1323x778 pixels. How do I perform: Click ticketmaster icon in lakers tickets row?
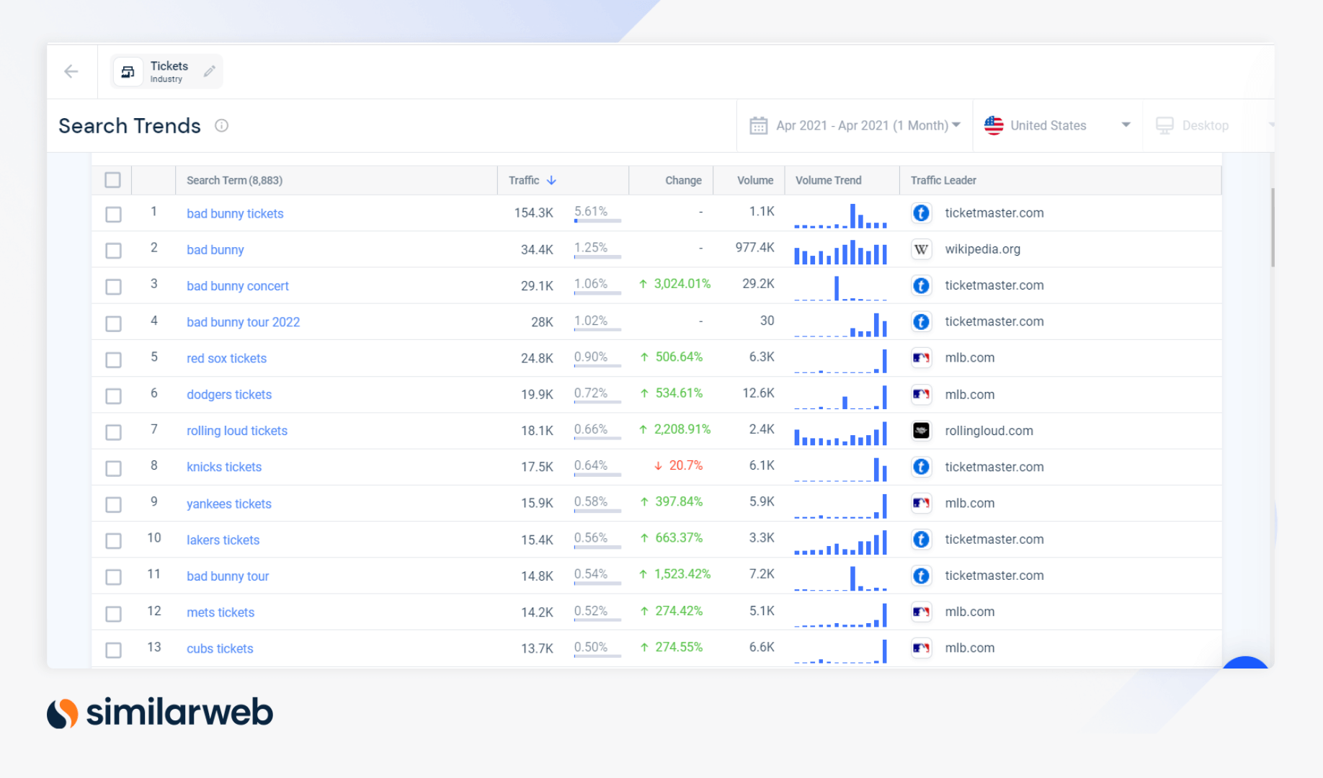coord(921,540)
